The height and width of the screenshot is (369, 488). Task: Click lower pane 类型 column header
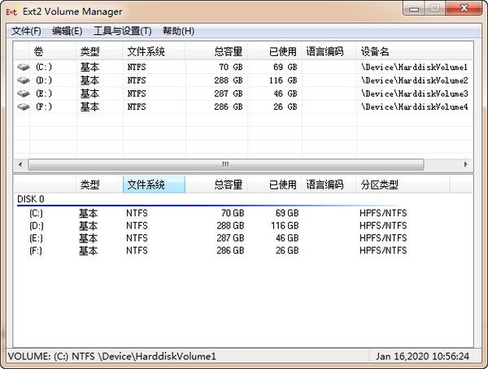tap(99, 184)
